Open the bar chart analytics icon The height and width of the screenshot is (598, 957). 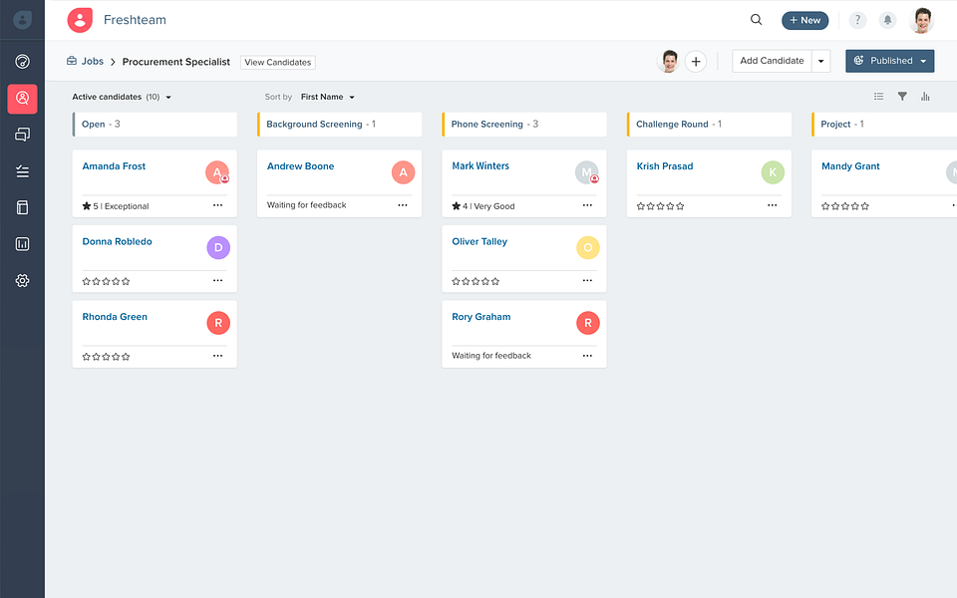[925, 97]
